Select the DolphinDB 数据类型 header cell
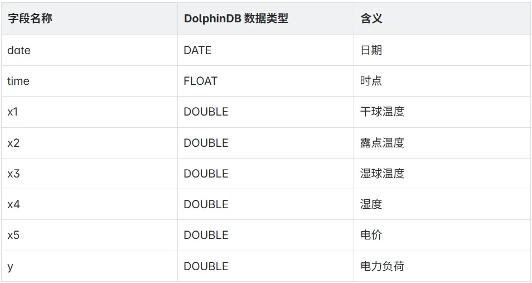Viewport: 532px width, 283px height. (265, 18)
